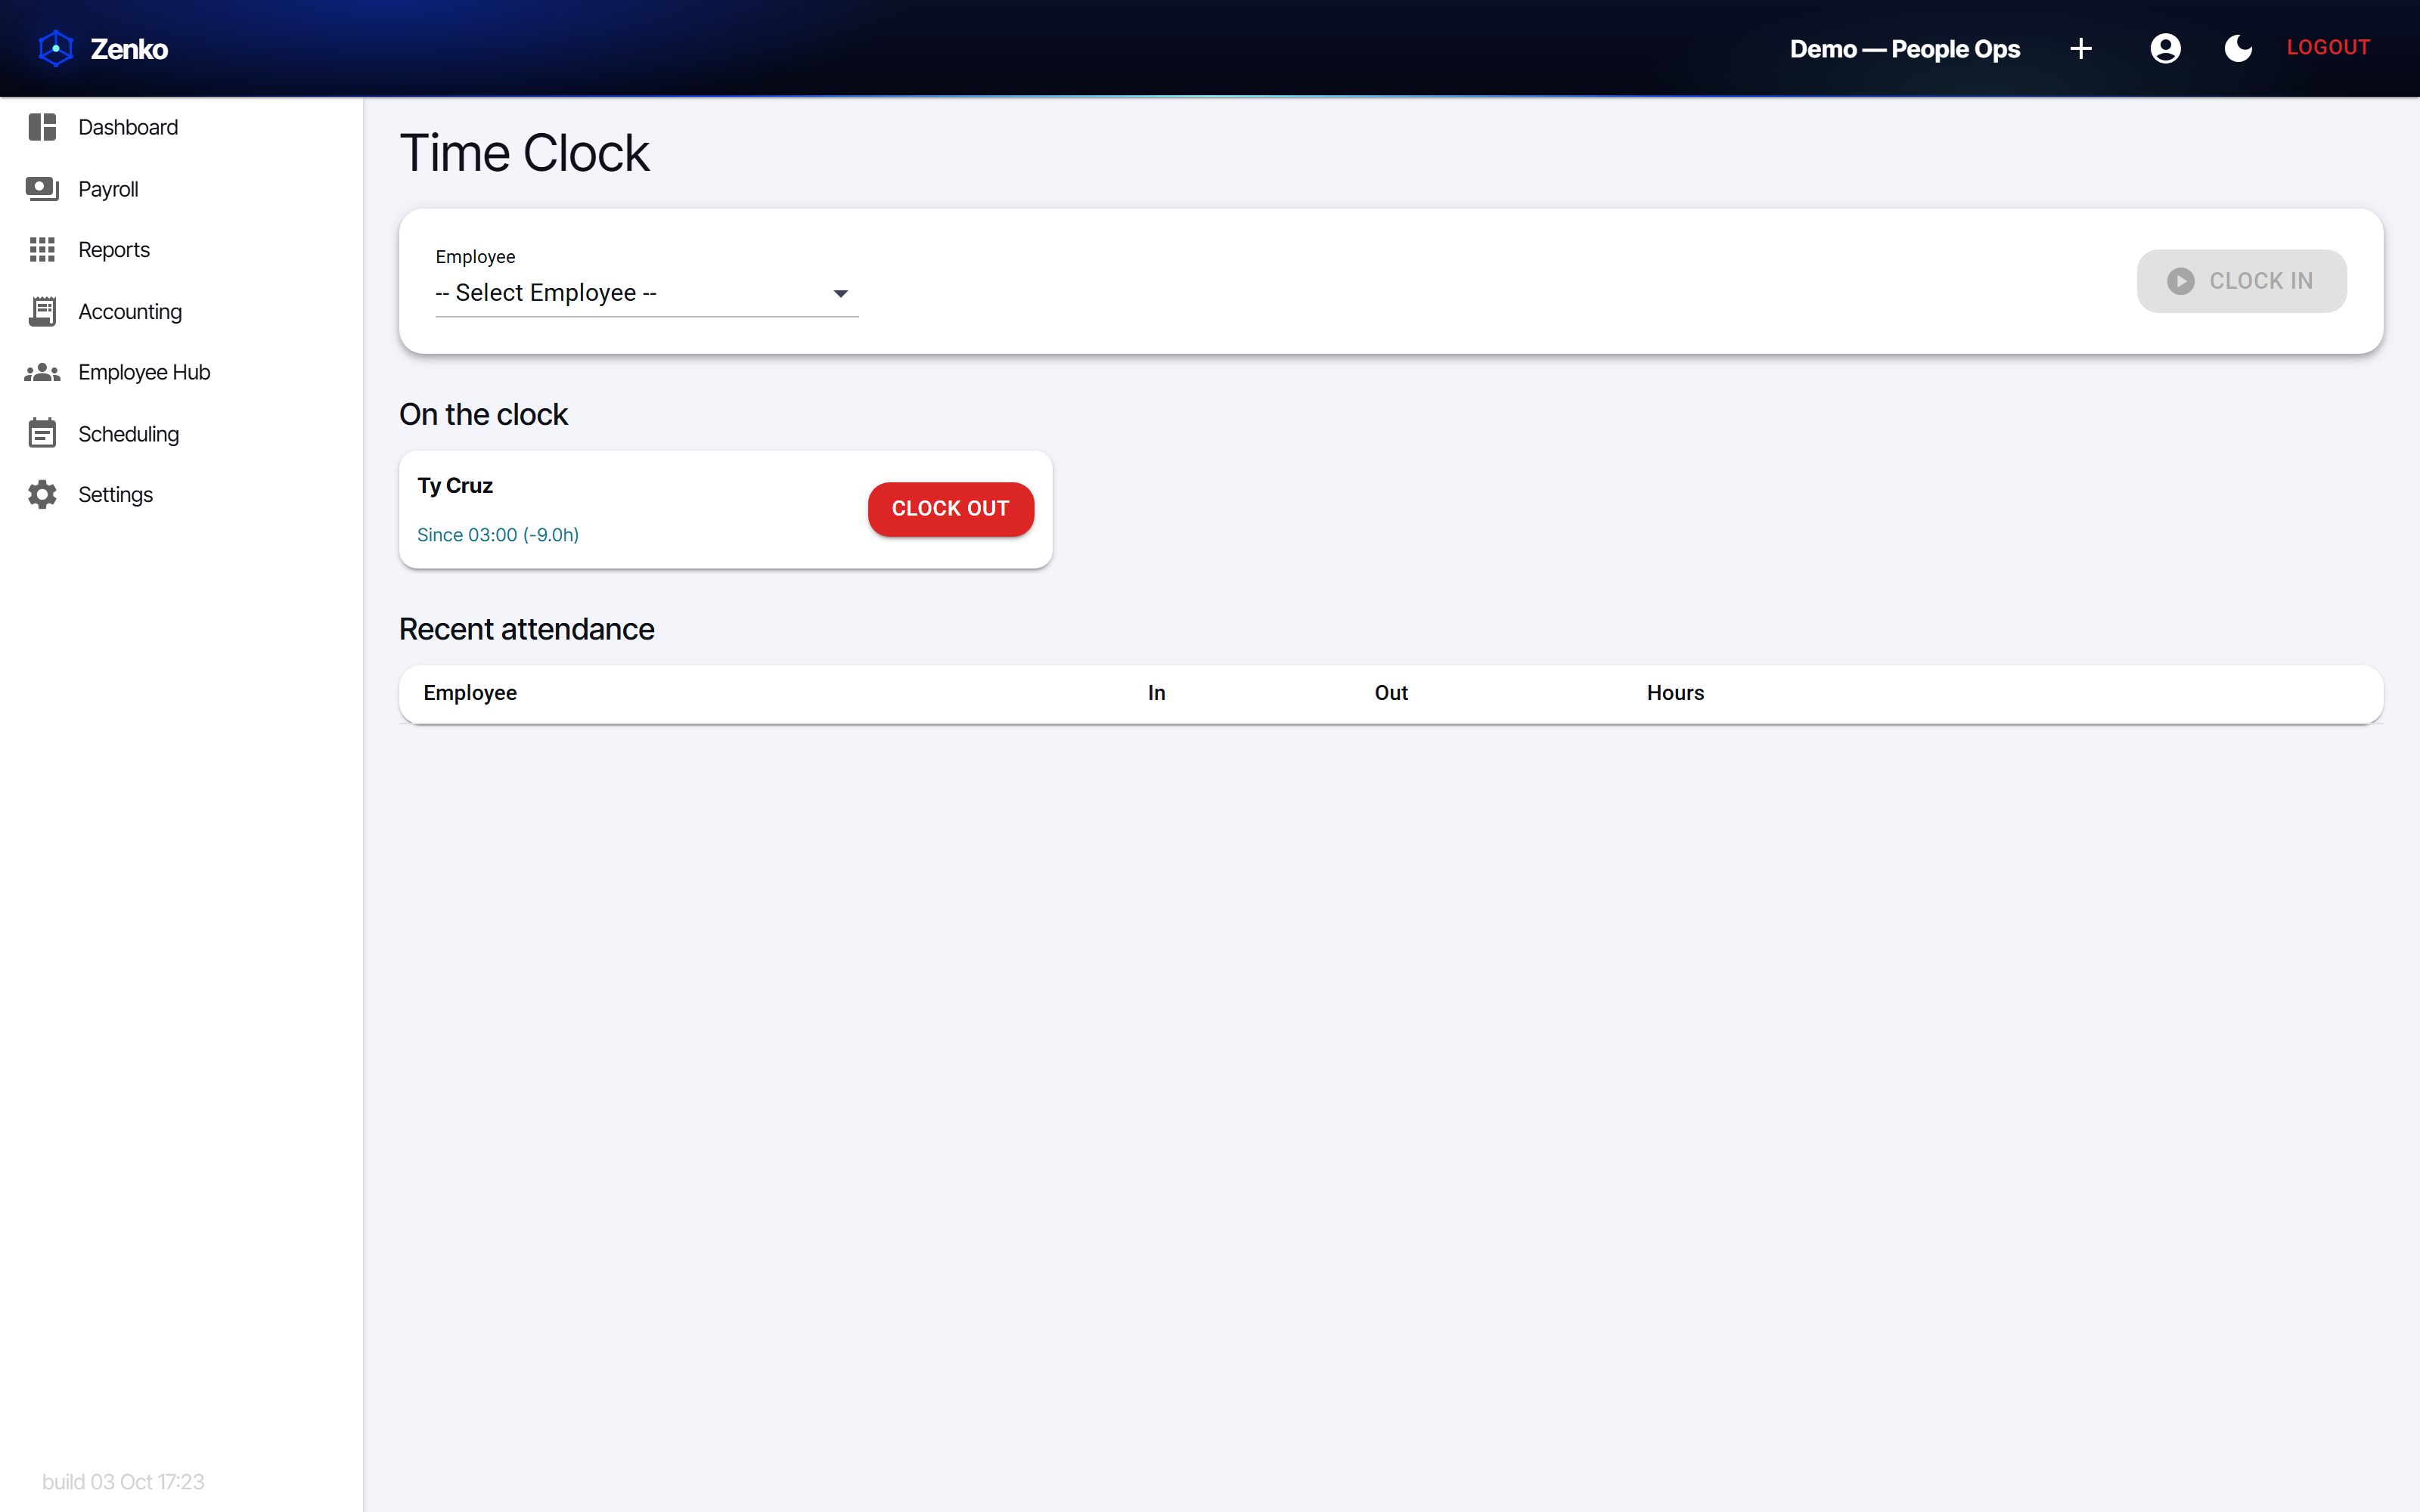Clock out Ty Cruz
2420x1512 pixels.
point(950,509)
